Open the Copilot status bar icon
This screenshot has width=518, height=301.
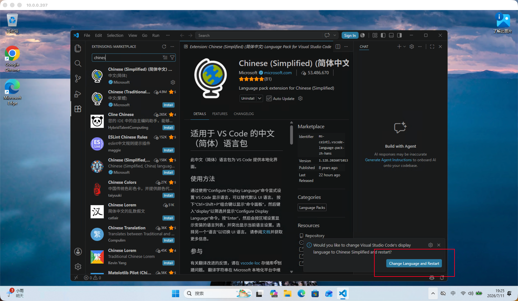coord(432,278)
